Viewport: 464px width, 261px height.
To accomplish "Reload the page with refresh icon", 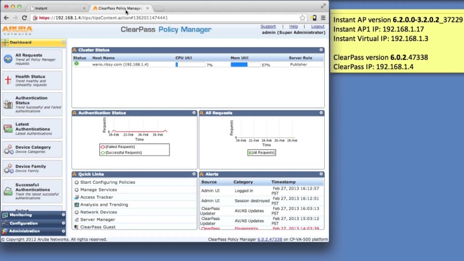I will 24,18.
